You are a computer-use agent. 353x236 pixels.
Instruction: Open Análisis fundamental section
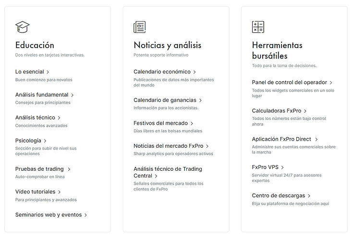point(42,95)
